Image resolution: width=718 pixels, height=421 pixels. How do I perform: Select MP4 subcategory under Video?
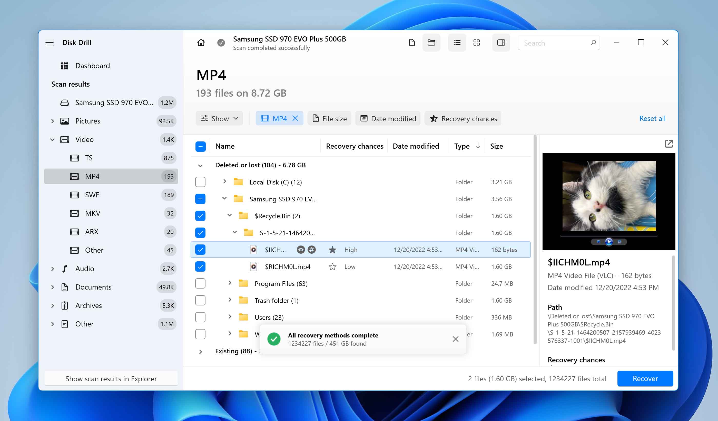(93, 176)
